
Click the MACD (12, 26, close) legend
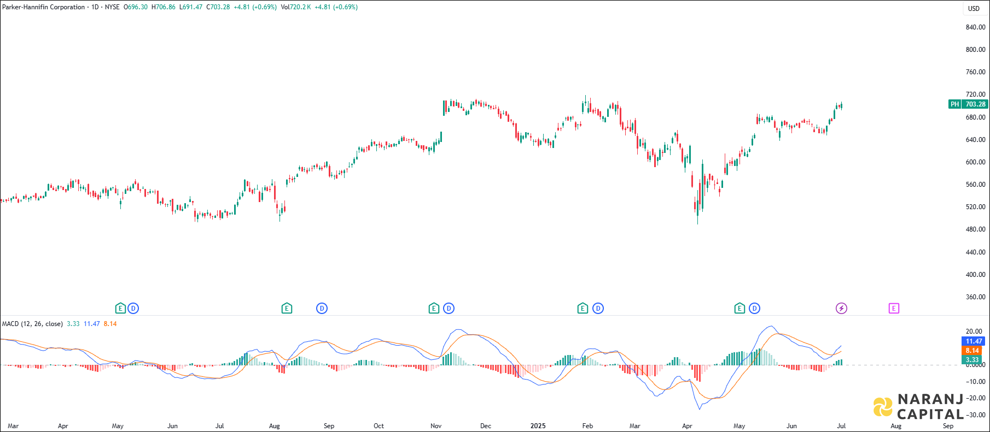32,324
